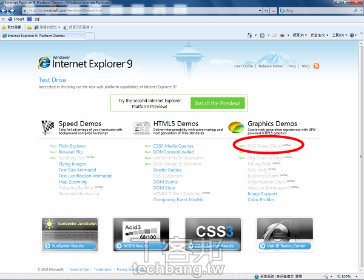Click the orange RSS icon next to Blog
Viewport: 364px width, 280px height.
point(316,66)
